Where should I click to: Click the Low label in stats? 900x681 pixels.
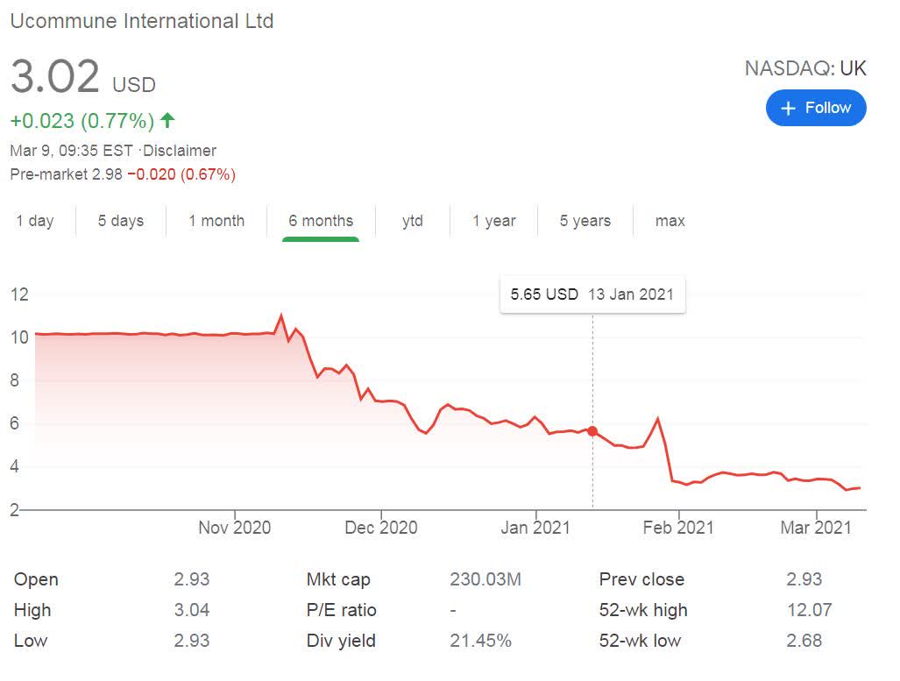(x=31, y=640)
